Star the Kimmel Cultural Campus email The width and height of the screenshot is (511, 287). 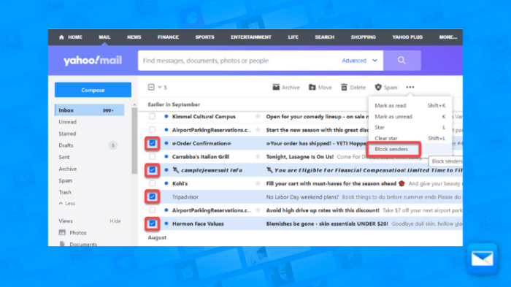coord(258,116)
